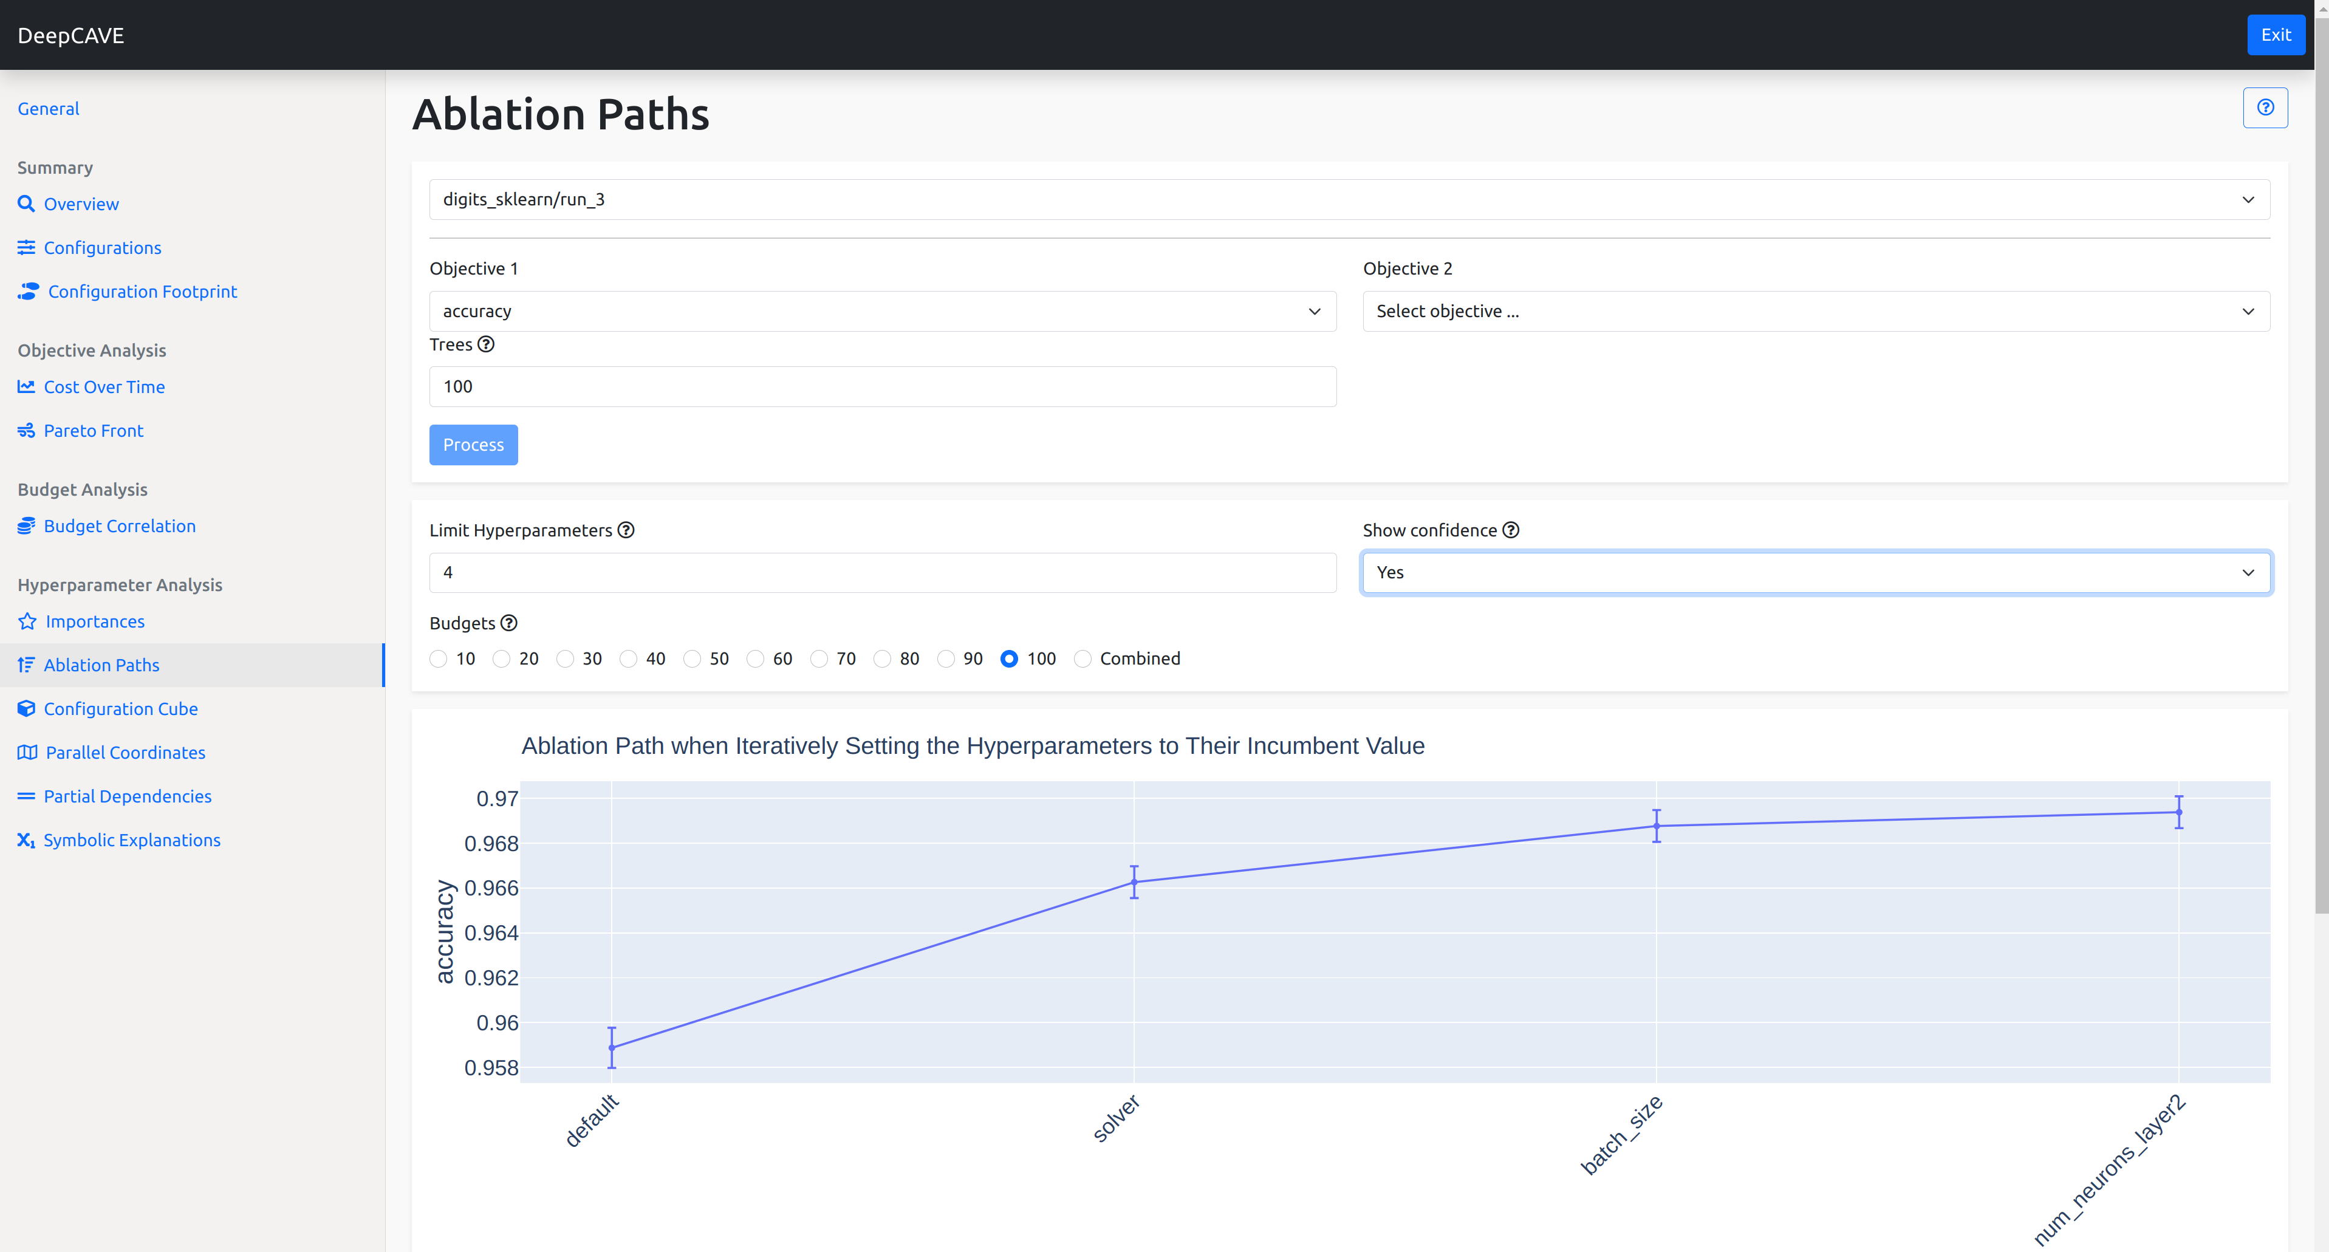Open the Budget Correlation link
The image size is (2329, 1252).
[119, 525]
